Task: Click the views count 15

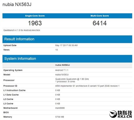Action: [x=57, y=50]
